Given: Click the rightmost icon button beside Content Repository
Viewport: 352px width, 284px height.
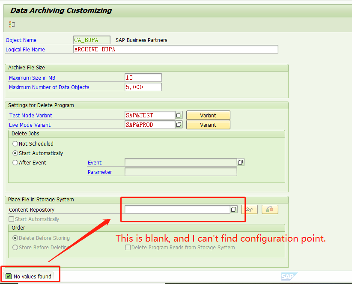Looking at the screenshot, I should pos(270,209).
